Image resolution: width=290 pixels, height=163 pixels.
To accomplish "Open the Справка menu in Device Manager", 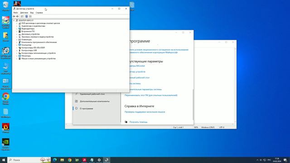I will pos(39,13).
